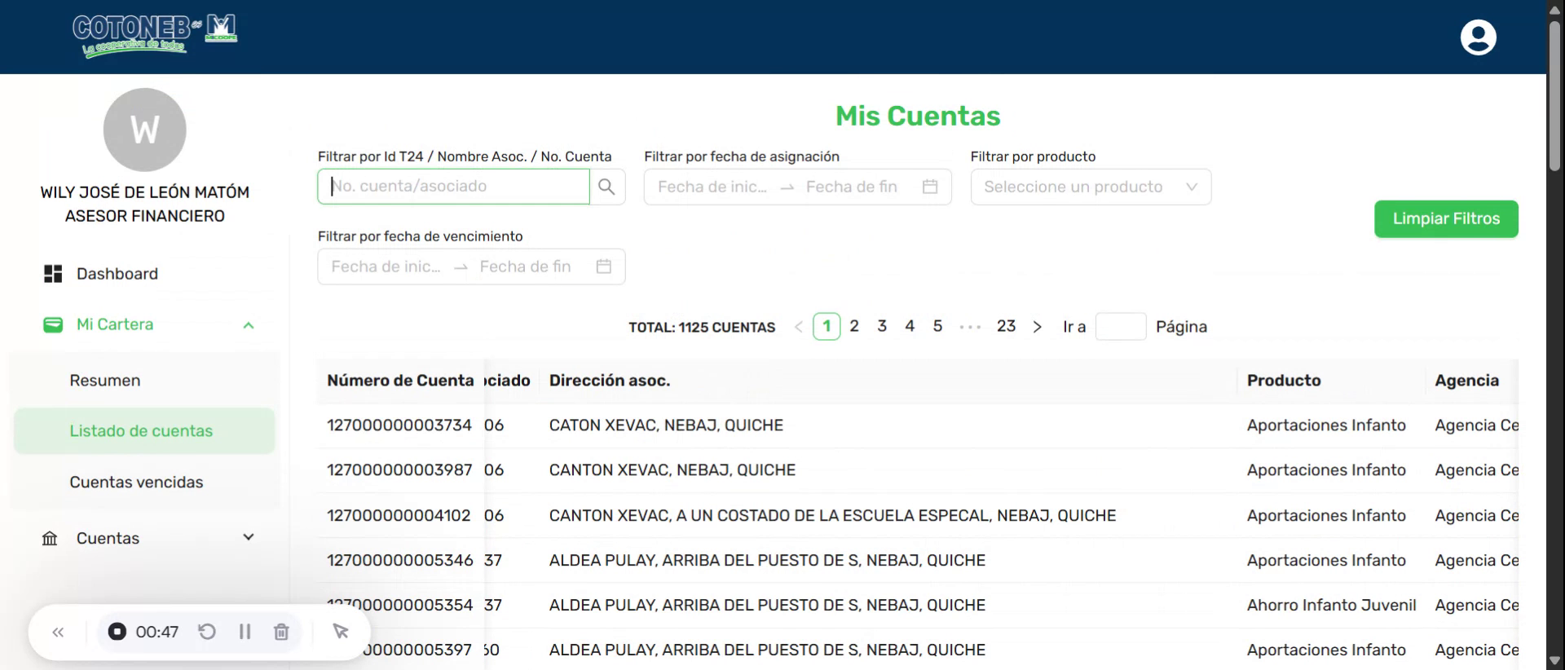Stop the screen recording
Image resolution: width=1565 pixels, height=670 pixels.
coord(117,632)
